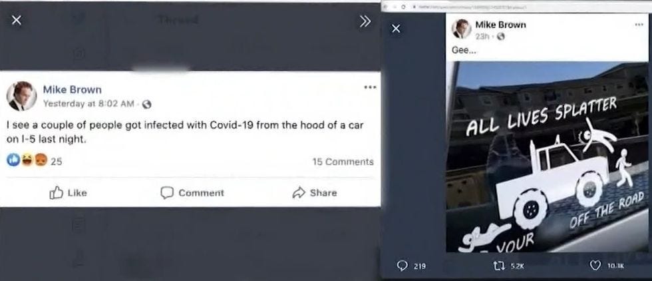Click the angry face reaction icon
Image resolution: width=652 pixels, height=281 pixels.
pyautogui.click(x=41, y=160)
